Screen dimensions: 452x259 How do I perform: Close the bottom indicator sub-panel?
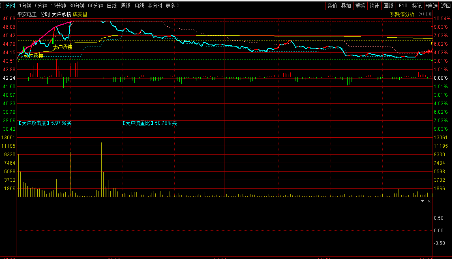pyautogui.click(x=429, y=201)
